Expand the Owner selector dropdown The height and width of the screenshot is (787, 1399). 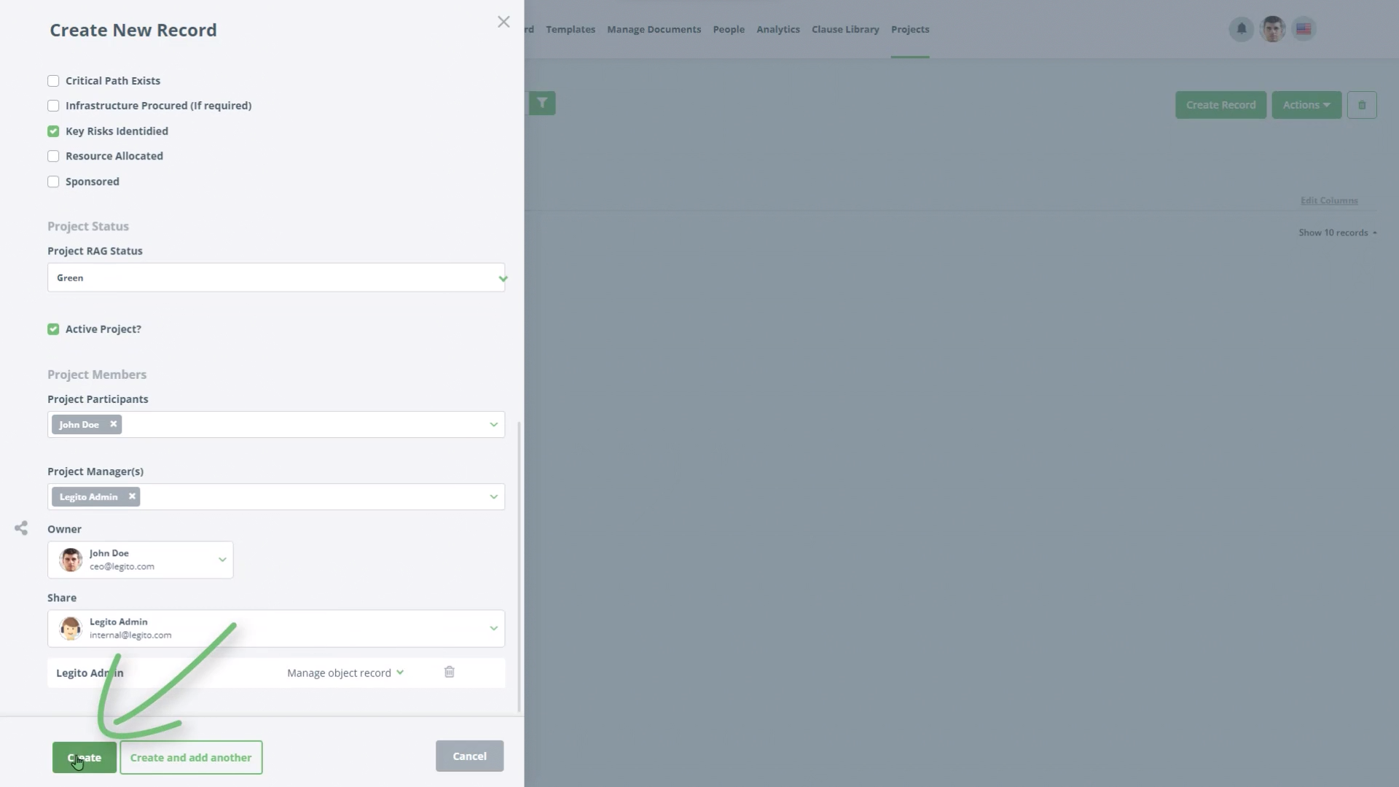pyautogui.click(x=222, y=560)
